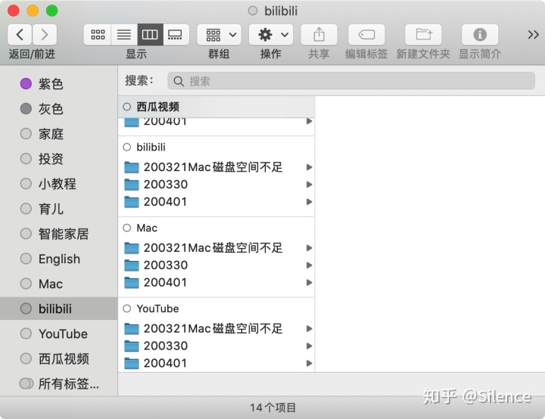
Task: Switch to list view
Action: pos(124,34)
